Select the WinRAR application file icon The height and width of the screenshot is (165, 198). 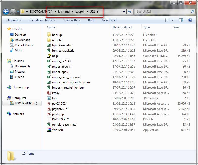tap(49, 130)
